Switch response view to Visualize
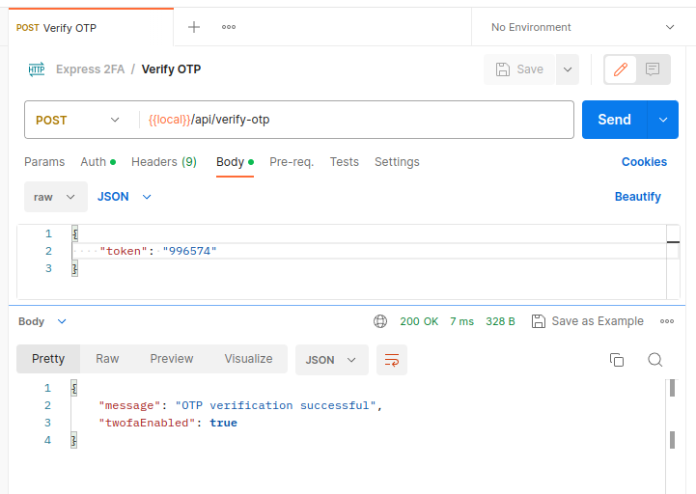Viewport: 696px width, 494px height. (249, 359)
